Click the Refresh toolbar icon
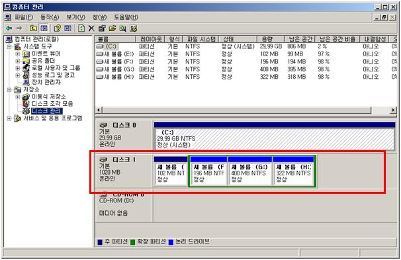401x260 pixels. tap(81, 28)
